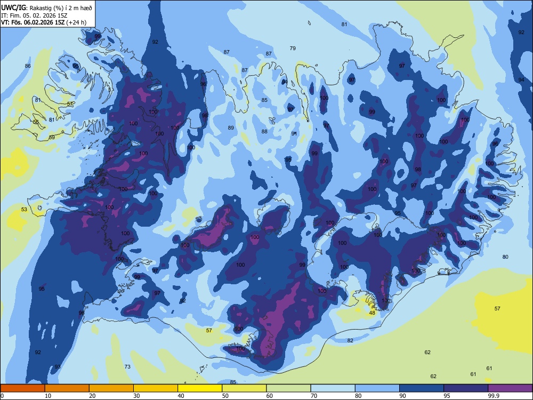Click the '53' humidity value on the map
Image resolution: width=533 pixels, height=400 pixels.
click(24, 209)
